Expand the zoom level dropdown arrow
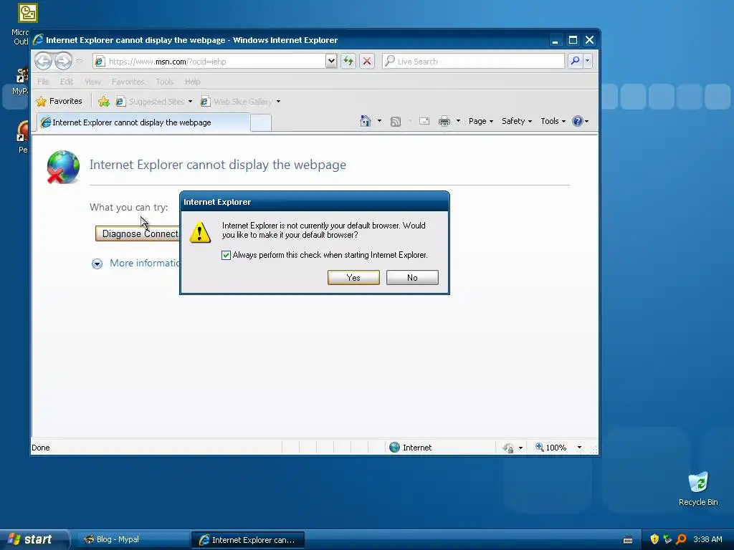The height and width of the screenshot is (550, 734). (x=579, y=448)
